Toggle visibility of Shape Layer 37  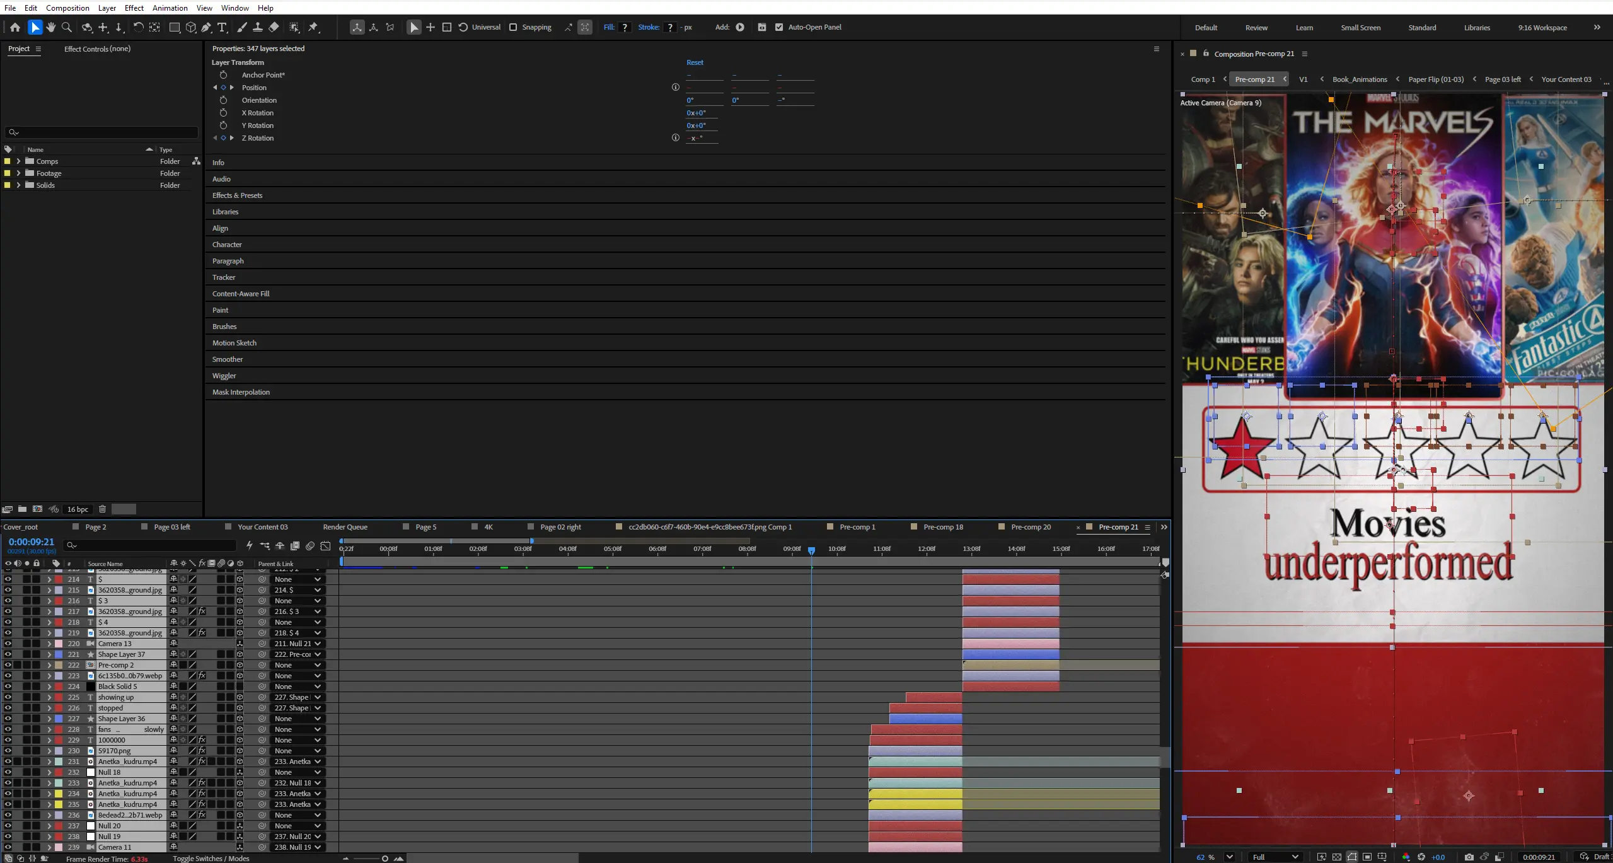tap(8, 654)
